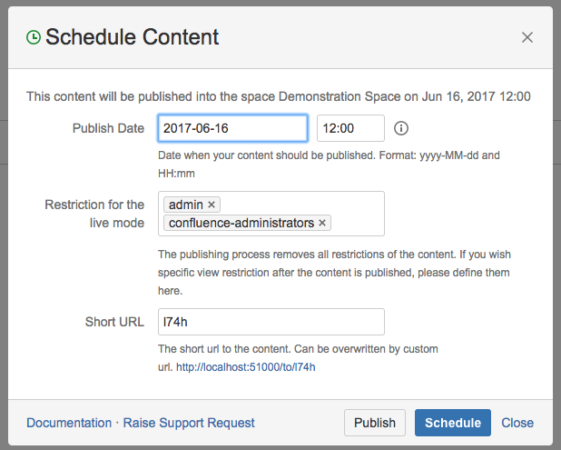The image size is (561, 450).
Task: Click the Short URL text field
Action: click(x=271, y=322)
